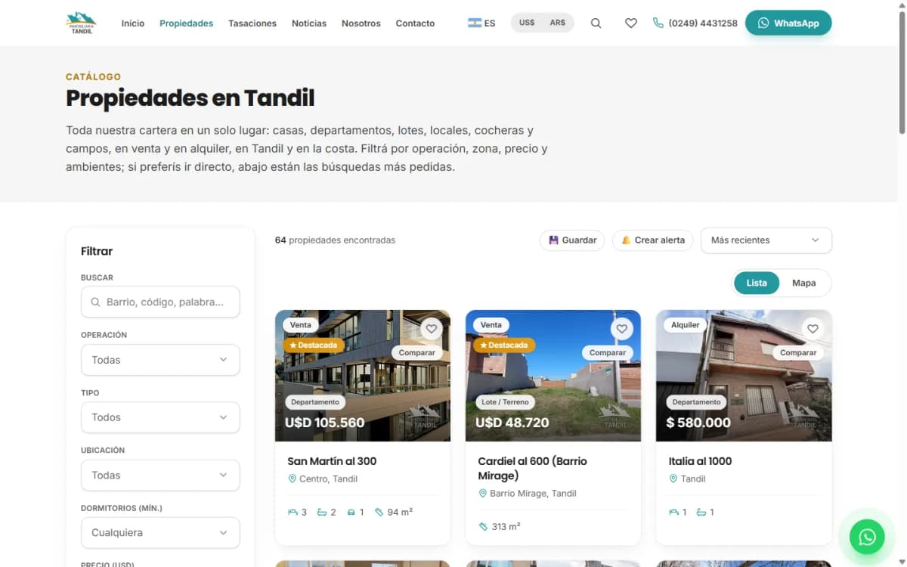
Task: Open Italia al 1000 listing title
Action: tap(700, 461)
